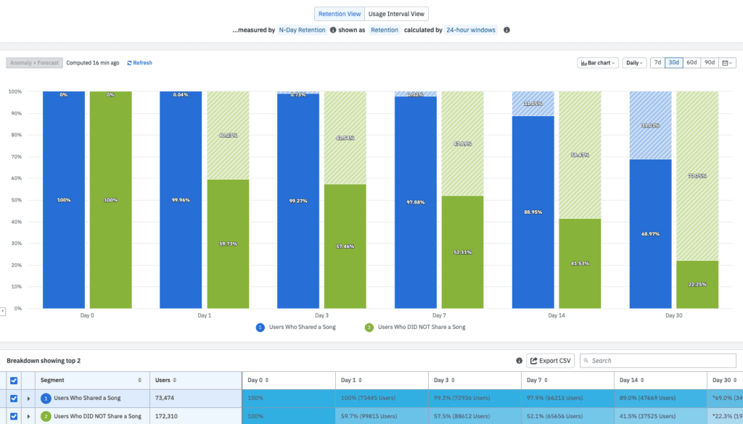Click the info icon after 24-hour windows

(x=506, y=30)
